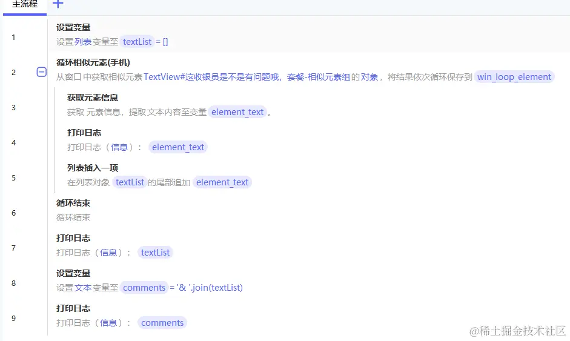Screen dimensions: 570x341
Task: Select the 循环结束 step title
Action: point(73,204)
